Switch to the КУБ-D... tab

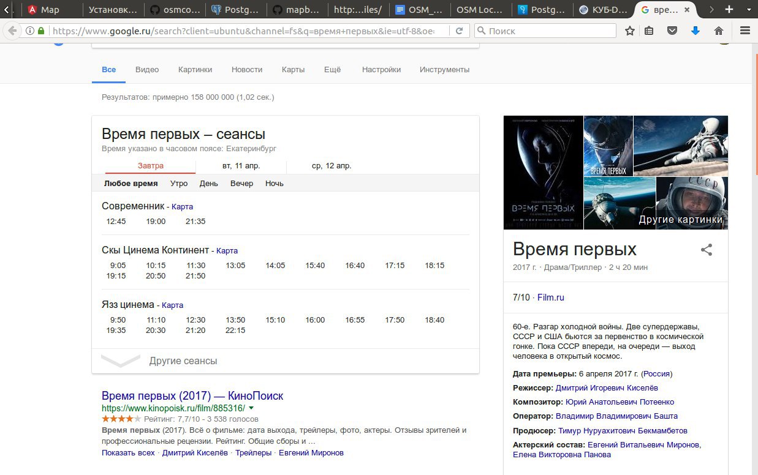tap(602, 10)
